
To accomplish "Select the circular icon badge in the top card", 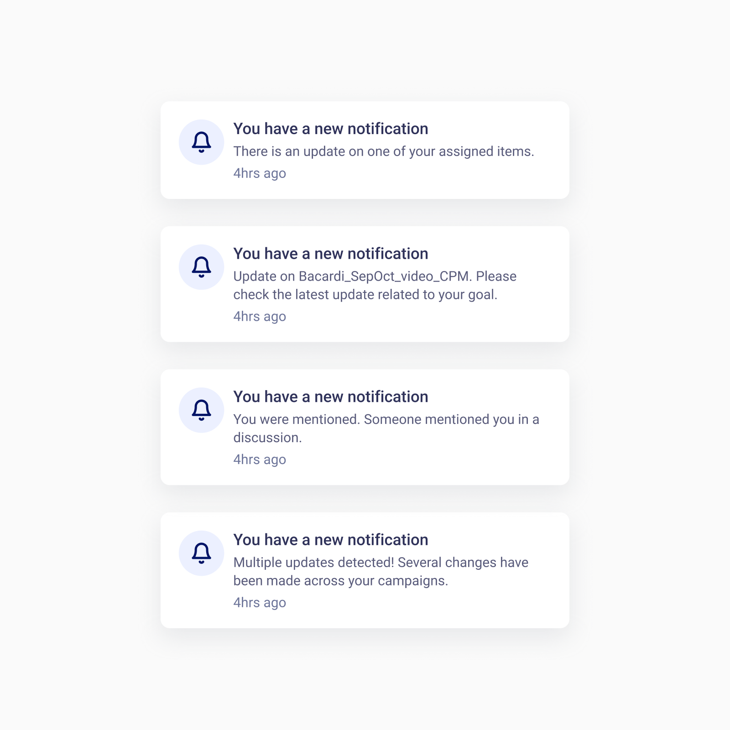I will click(x=201, y=142).
